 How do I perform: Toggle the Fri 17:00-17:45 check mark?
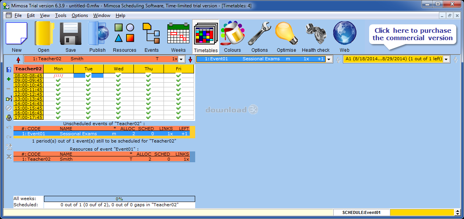(x=179, y=117)
